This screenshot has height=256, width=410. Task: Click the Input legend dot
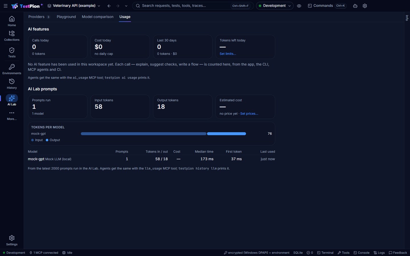coord(32,140)
